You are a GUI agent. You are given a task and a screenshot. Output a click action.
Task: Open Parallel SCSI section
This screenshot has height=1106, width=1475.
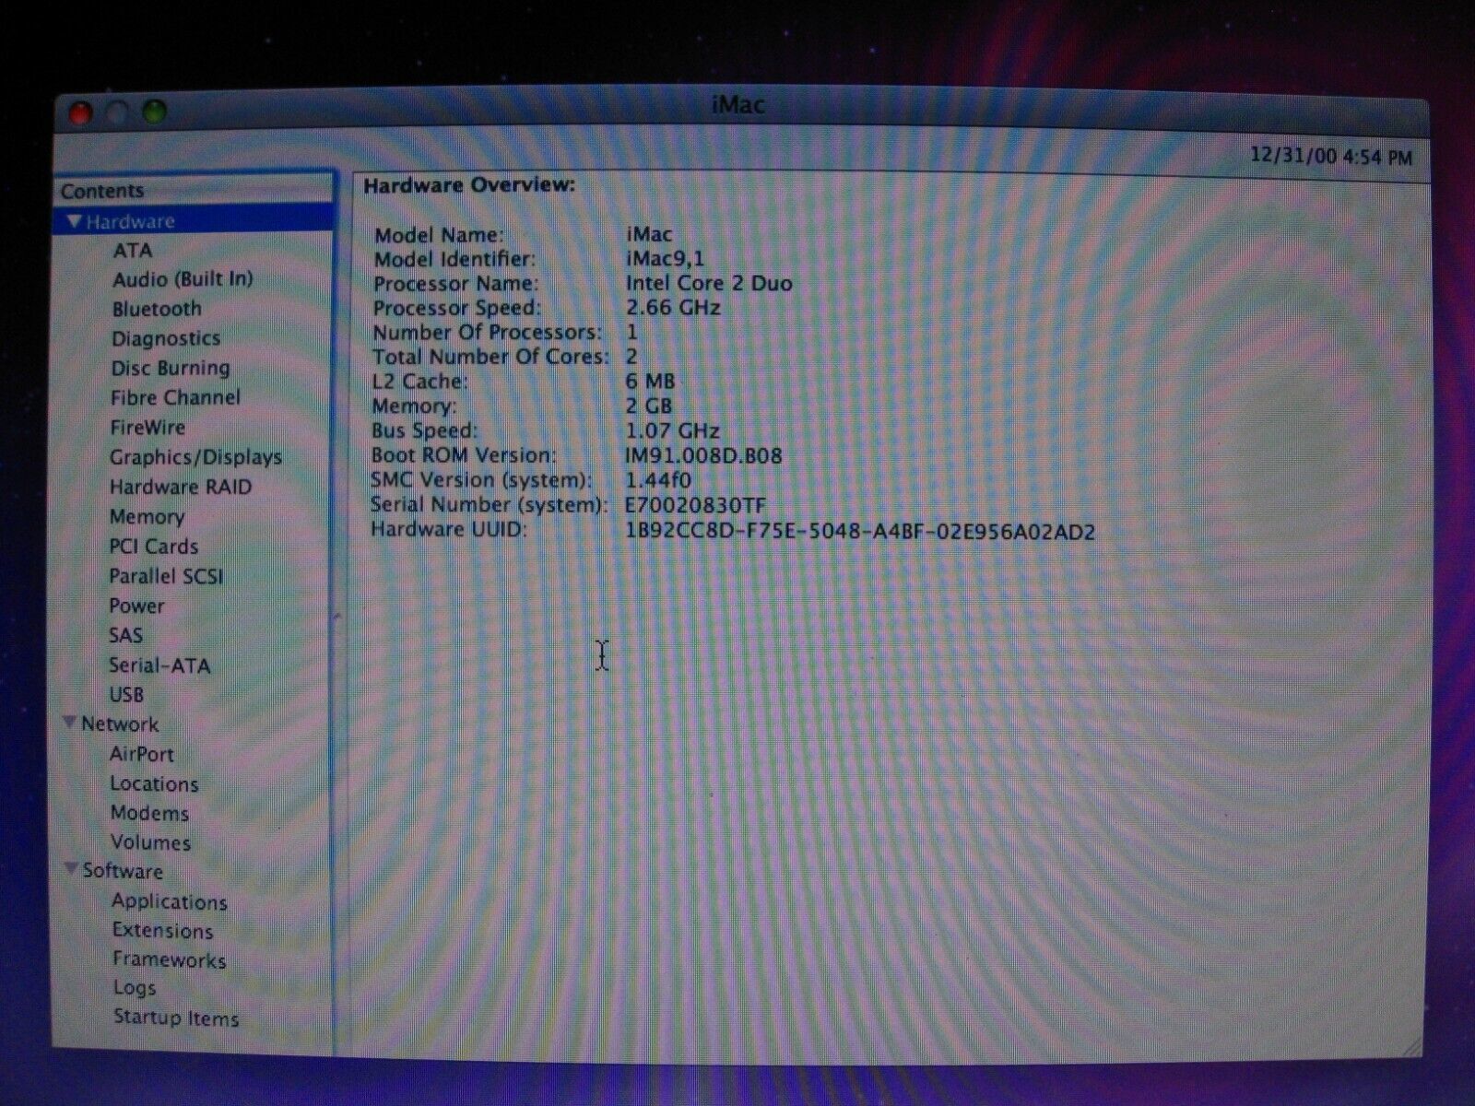(x=166, y=576)
